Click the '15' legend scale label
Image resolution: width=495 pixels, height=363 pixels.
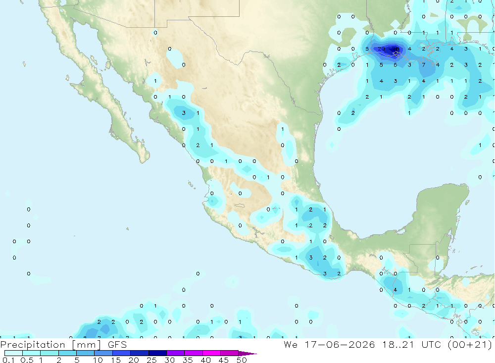(116, 360)
